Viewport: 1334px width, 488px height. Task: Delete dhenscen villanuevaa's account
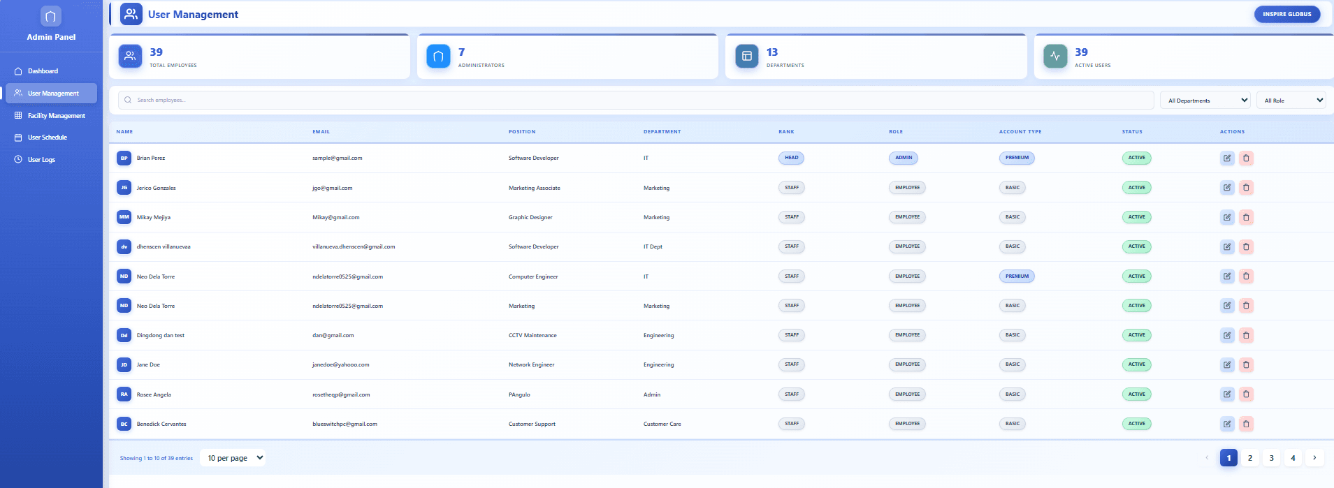(x=1246, y=246)
